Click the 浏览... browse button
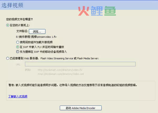 [x=37, y=31]
